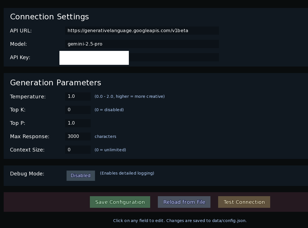The height and width of the screenshot is (228, 308).
Task: Click the "Enables detailed logging" description
Action: 127,173
